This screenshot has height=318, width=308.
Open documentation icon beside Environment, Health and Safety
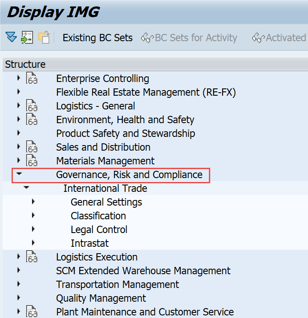tap(32, 119)
